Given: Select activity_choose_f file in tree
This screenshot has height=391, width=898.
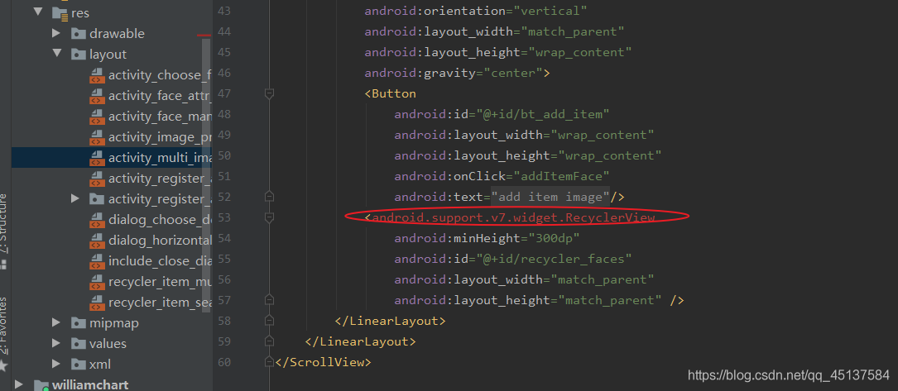Looking at the screenshot, I should click(160, 75).
